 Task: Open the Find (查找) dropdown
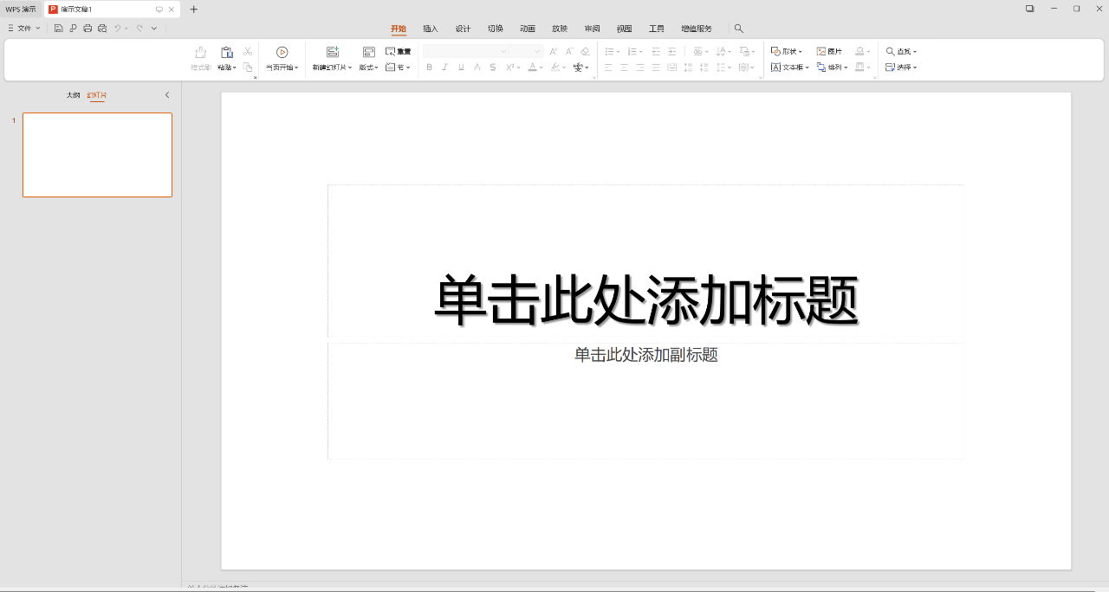(901, 52)
